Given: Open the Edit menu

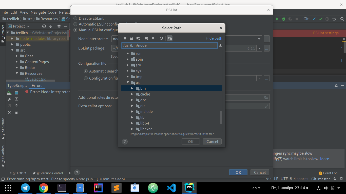Looking at the screenshot, I should click(14, 12).
